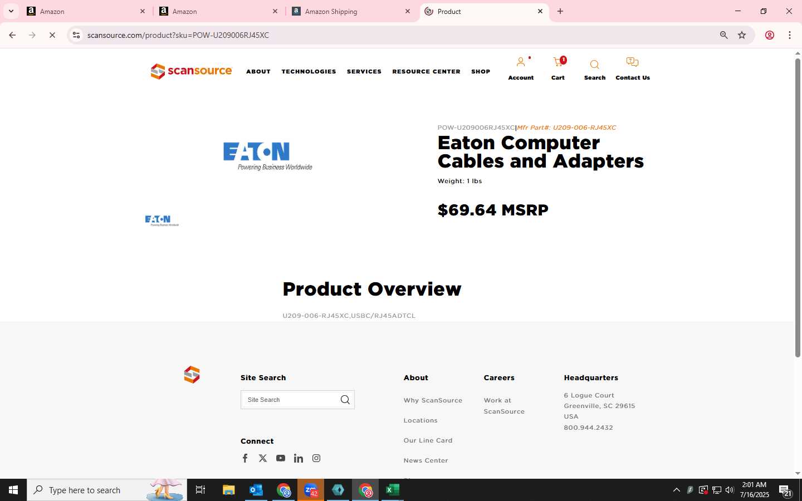Click the Product Overview heading

[x=371, y=289]
